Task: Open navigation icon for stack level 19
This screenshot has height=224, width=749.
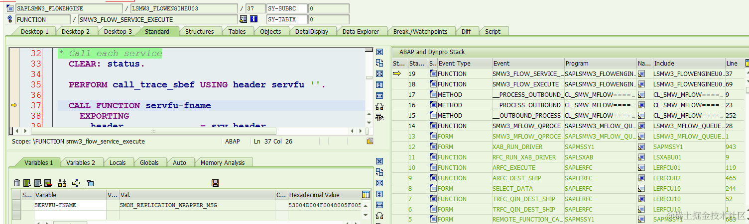Action: [x=641, y=74]
